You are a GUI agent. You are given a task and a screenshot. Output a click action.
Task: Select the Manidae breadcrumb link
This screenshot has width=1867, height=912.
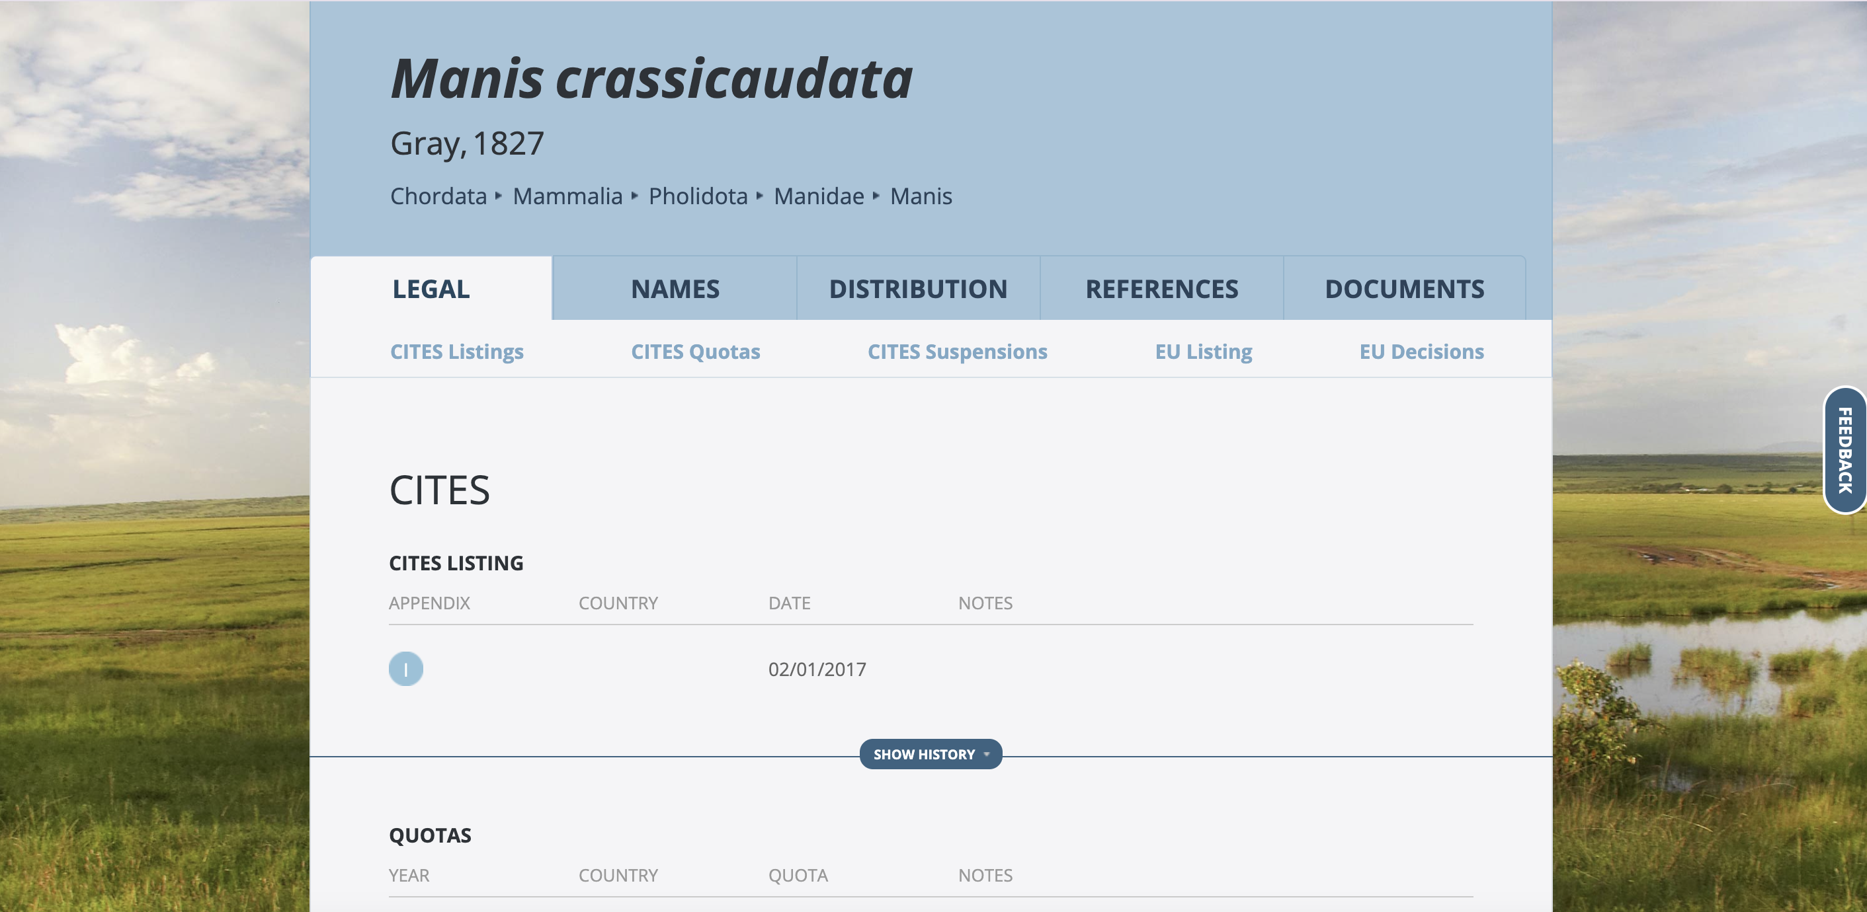click(819, 196)
